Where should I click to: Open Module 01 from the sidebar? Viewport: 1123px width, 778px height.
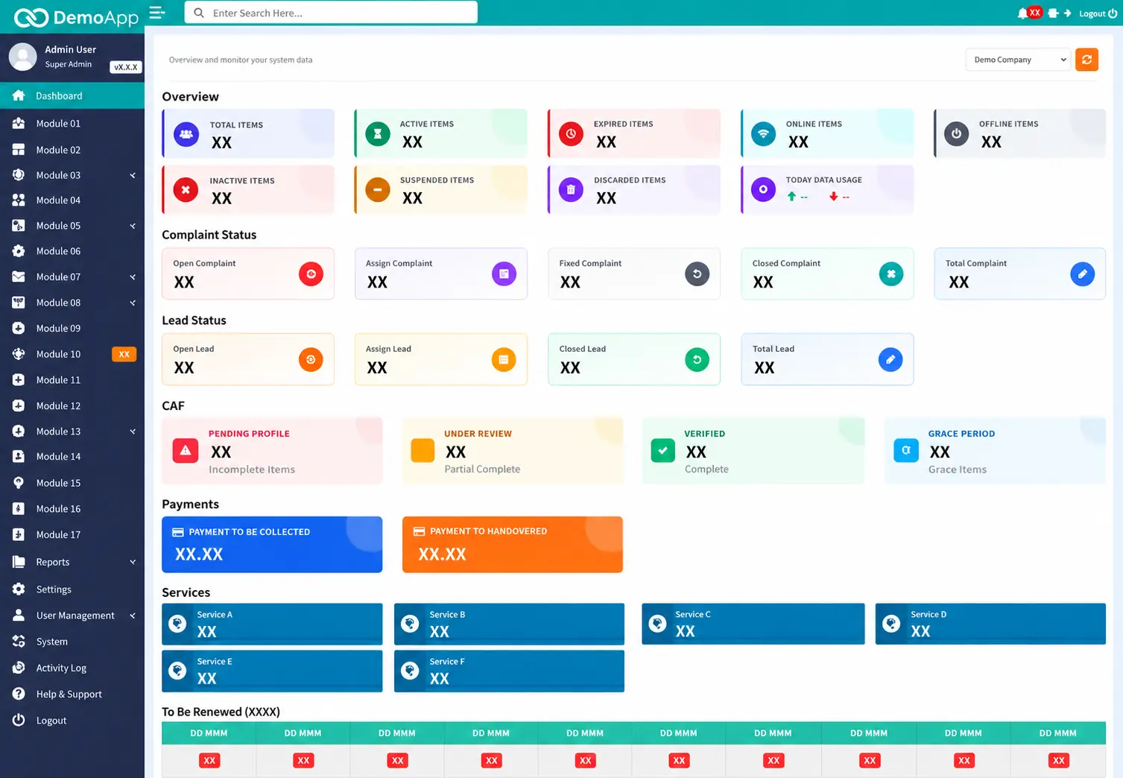coord(72,124)
